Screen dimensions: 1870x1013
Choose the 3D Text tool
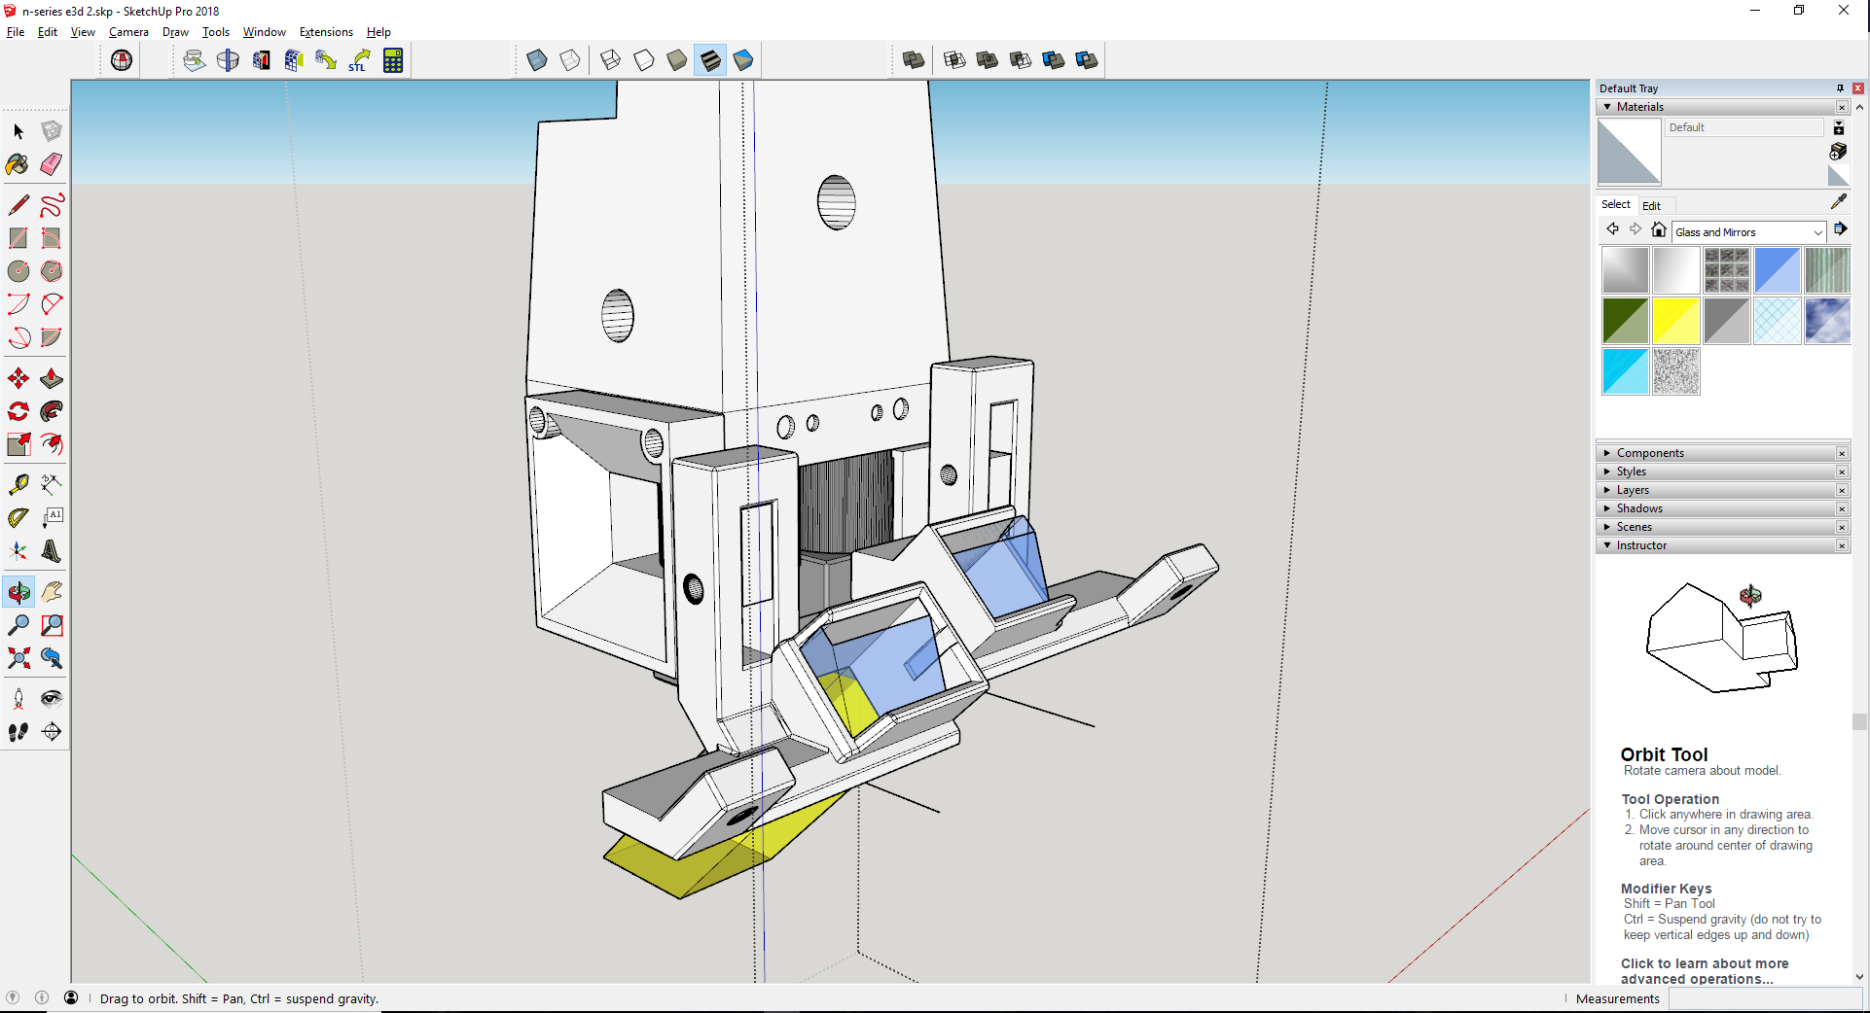pyautogui.click(x=52, y=551)
